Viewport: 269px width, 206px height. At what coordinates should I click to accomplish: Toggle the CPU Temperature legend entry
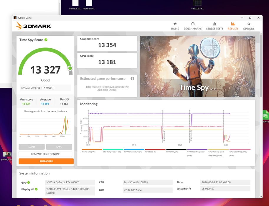113,151
